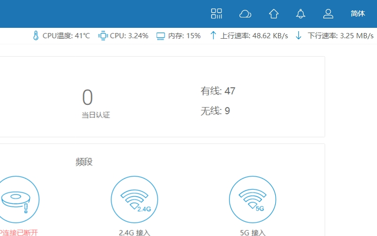
Task: Click the disconnected AP device icon
Action: pos(16,200)
